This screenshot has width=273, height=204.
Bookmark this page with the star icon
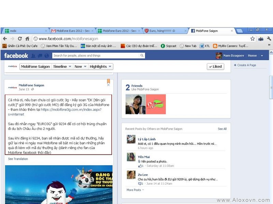(253, 39)
